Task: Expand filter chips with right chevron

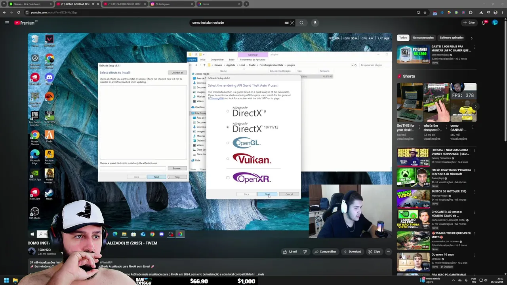Action: (x=471, y=38)
